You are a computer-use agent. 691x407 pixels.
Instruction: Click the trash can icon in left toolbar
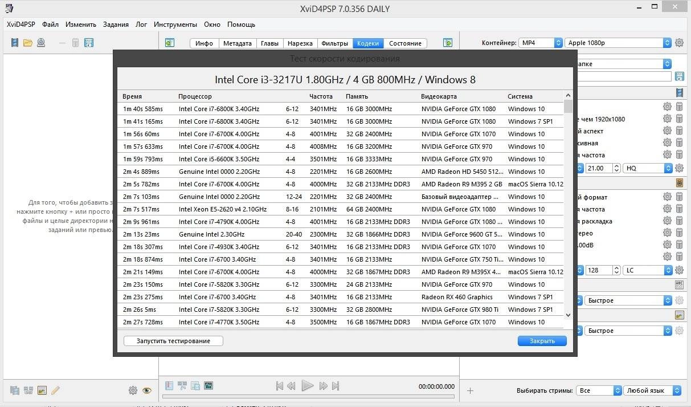click(x=75, y=43)
